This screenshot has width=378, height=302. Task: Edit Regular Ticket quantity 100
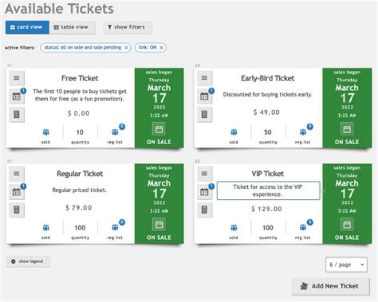click(80, 228)
